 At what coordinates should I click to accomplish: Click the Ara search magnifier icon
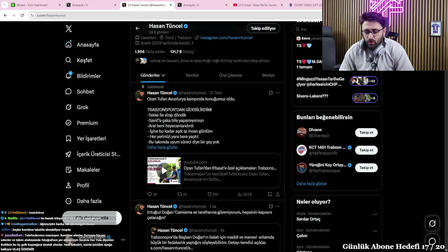(x=298, y=29)
